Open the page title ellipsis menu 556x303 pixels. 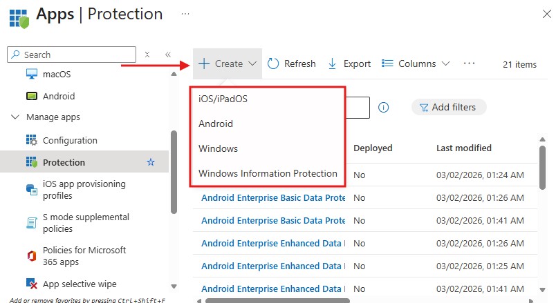pos(185,14)
